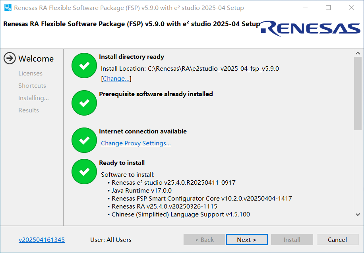Viewport: 364px width, 253px height.
Task: Click the Renesas RA v25.4.0 list entry
Action: (165, 207)
